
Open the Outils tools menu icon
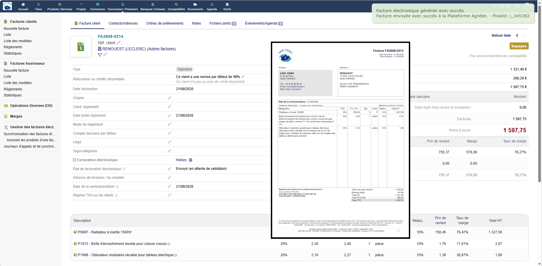click(227, 4)
